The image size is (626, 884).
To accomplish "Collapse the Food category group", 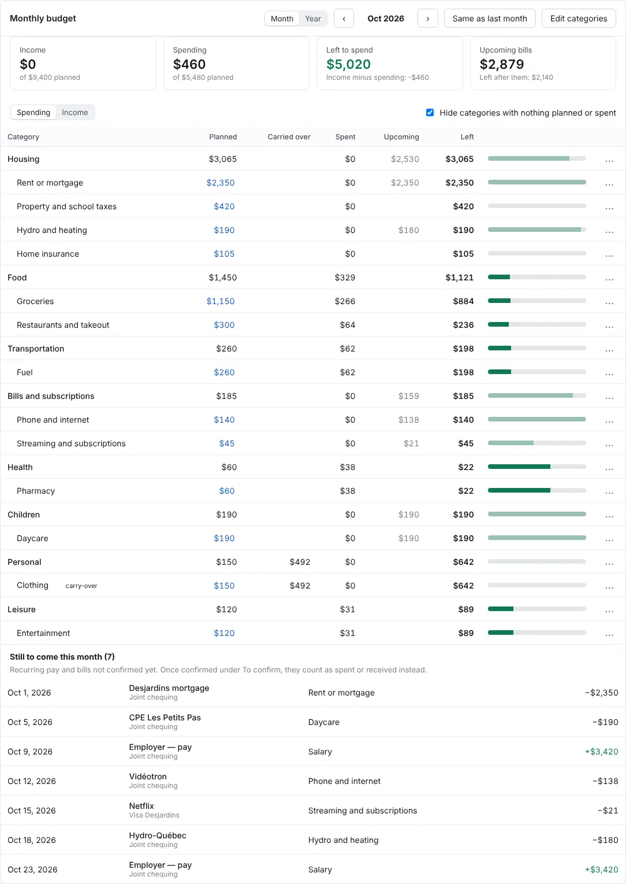I will click(17, 278).
